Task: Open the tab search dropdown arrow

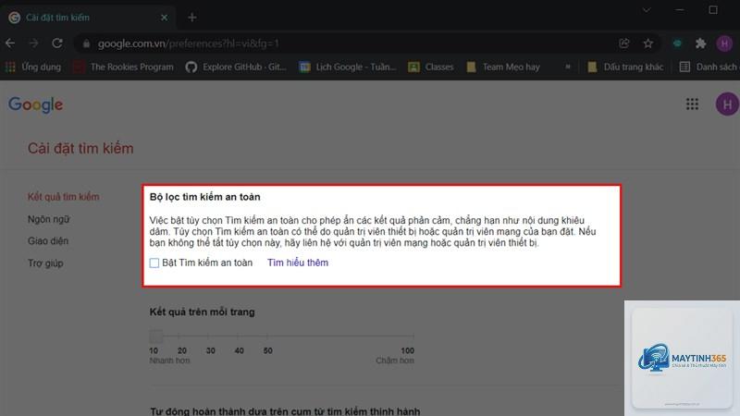Action: point(647,10)
